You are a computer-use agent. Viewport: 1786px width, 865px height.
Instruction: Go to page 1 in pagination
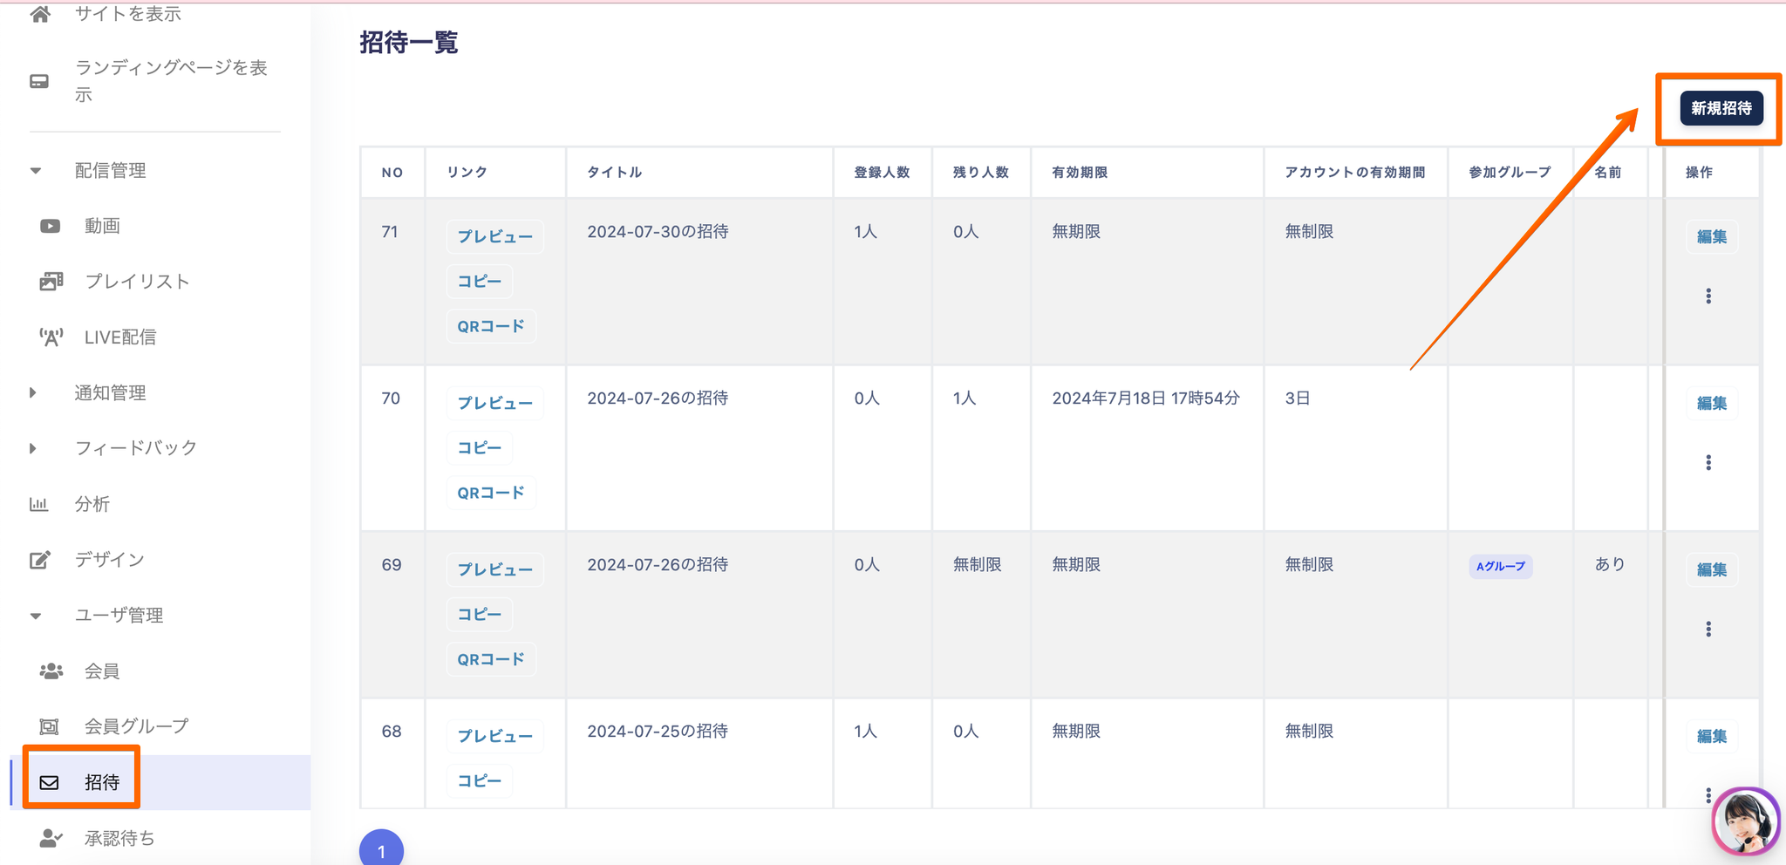pyautogui.click(x=381, y=850)
